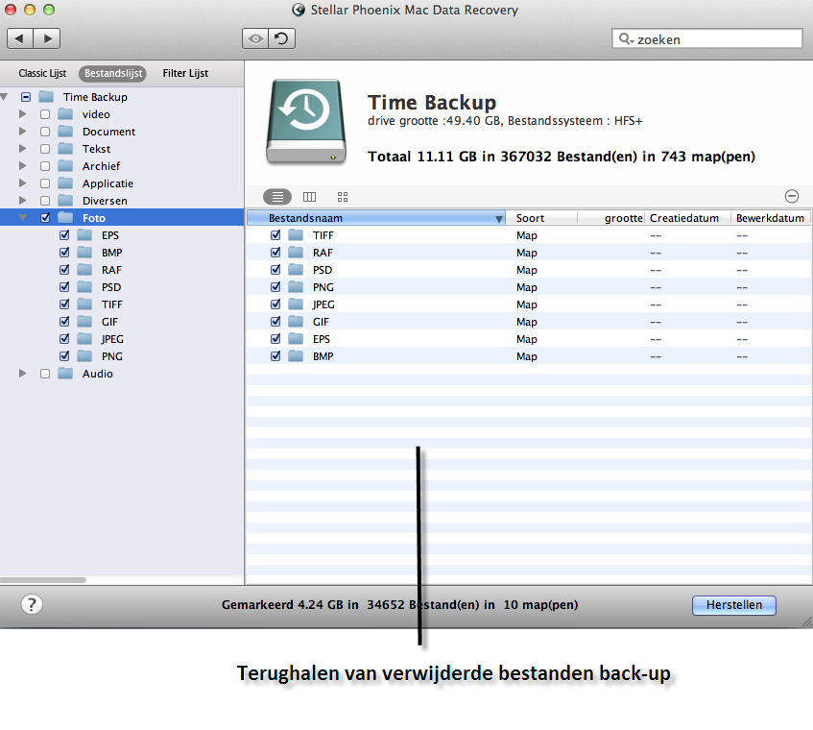The width and height of the screenshot is (813, 730).
Task: Click the green zoom window button
Action: [49, 10]
